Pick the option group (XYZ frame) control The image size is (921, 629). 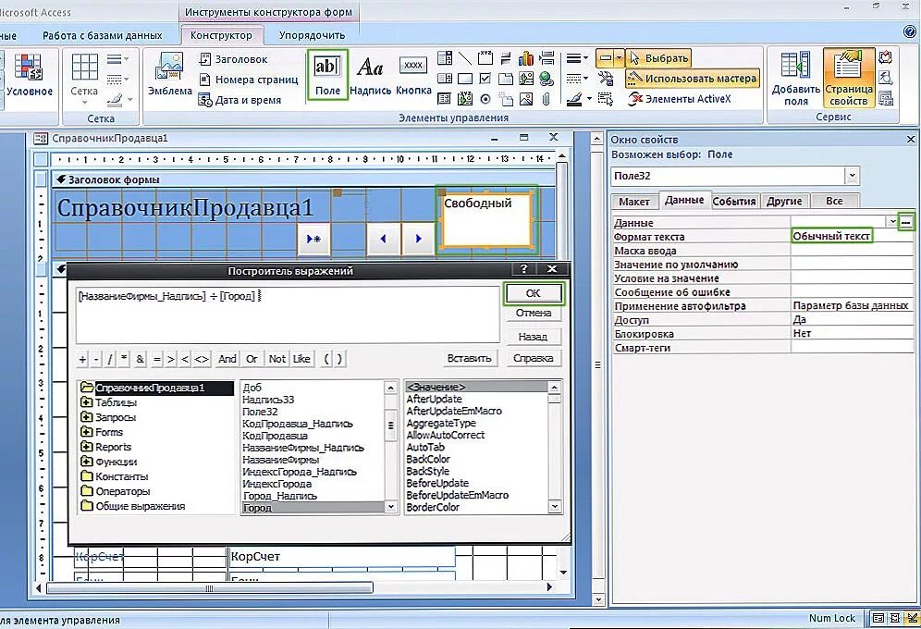click(485, 57)
